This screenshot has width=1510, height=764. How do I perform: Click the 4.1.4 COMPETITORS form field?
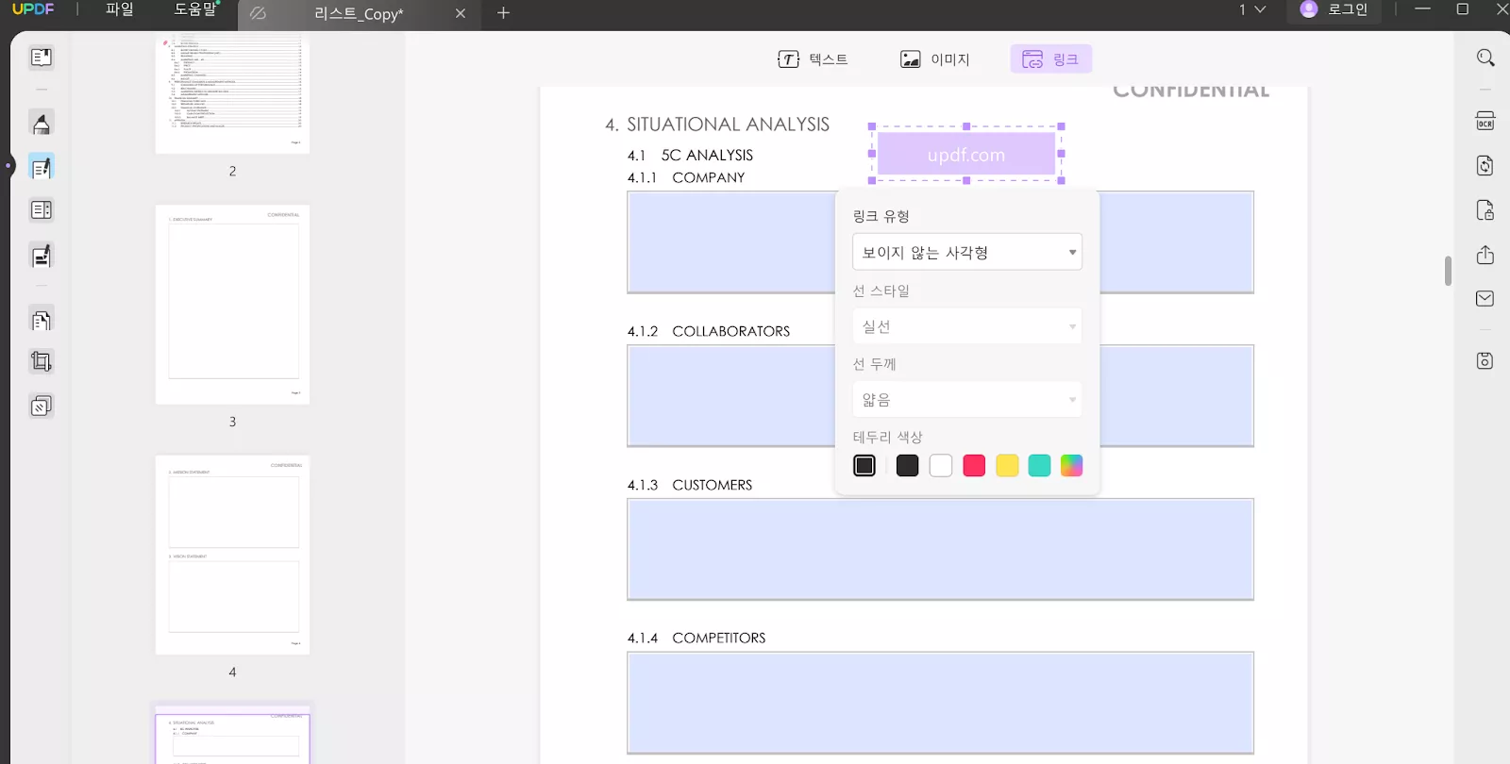coord(940,703)
